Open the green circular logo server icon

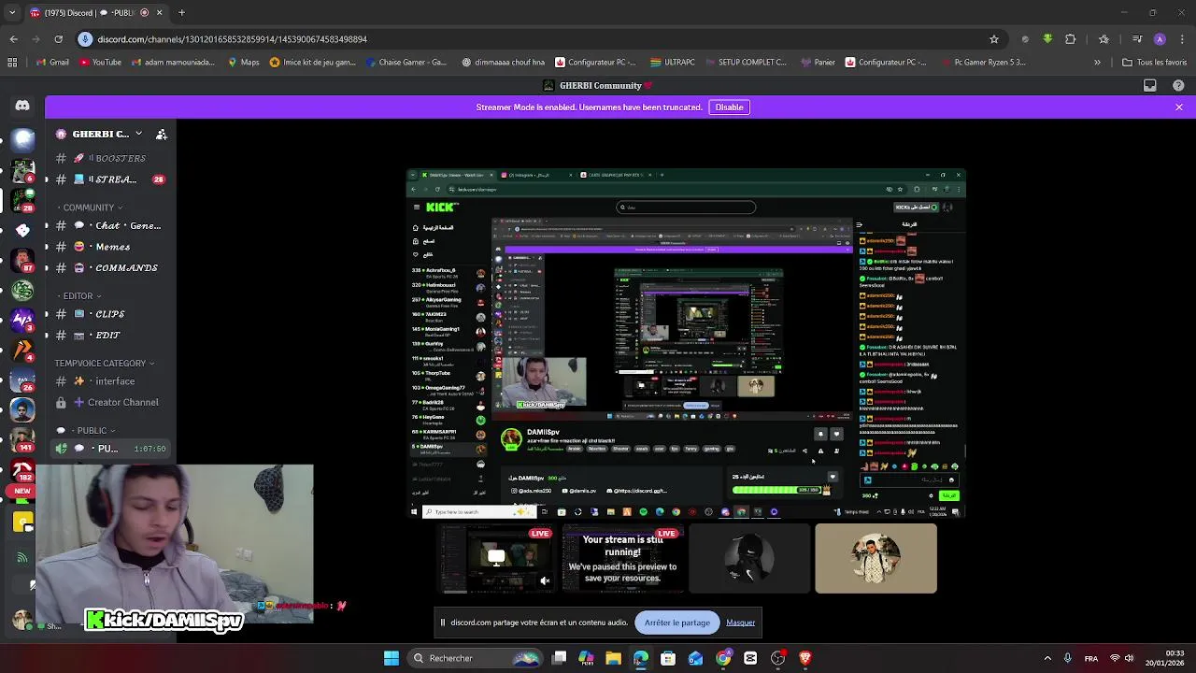(22, 292)
